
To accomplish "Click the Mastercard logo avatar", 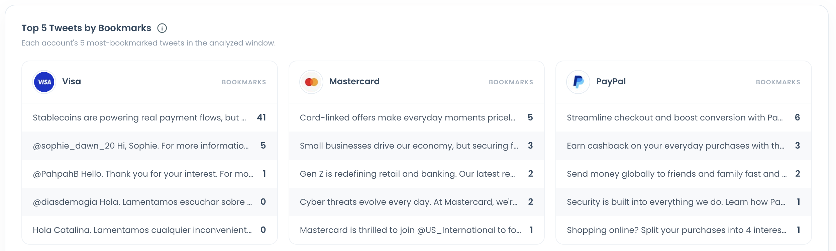I will pos(311,82).
